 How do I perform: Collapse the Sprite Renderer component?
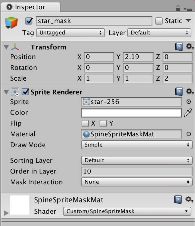[x=6, y=92]
